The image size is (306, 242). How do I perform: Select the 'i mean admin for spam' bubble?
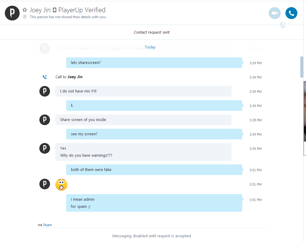pyautogui.click(x=154, y=203)
